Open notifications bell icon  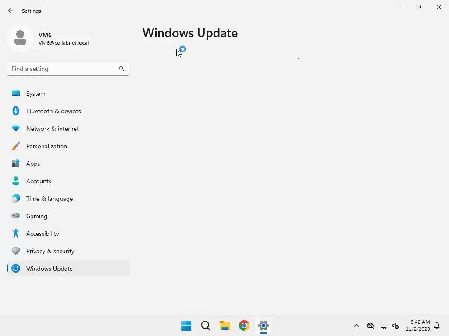437,325
